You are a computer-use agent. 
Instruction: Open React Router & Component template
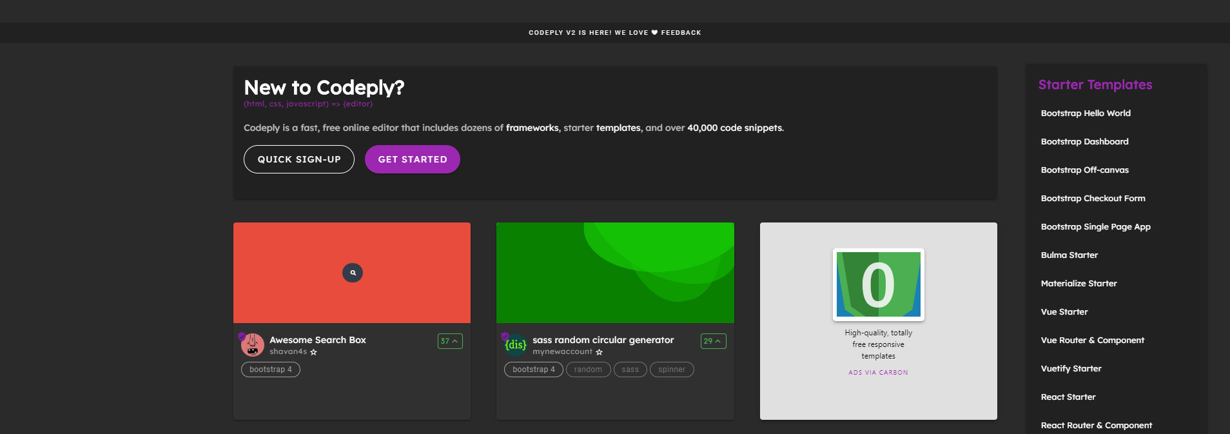[1096, 425]
